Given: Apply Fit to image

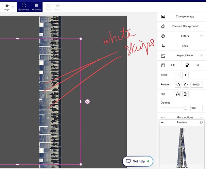Looking at the screenshot, I should click(197, 65).
